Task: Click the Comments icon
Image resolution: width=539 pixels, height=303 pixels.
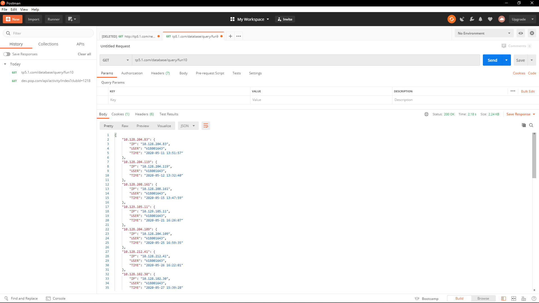Action: pyautogui.click(x=504, y=46)
